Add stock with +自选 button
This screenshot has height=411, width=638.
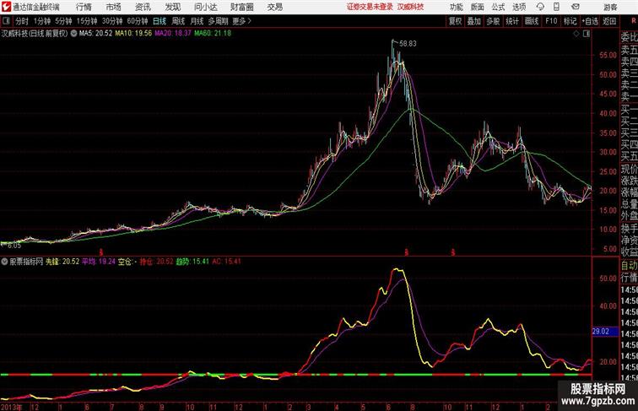590,21
